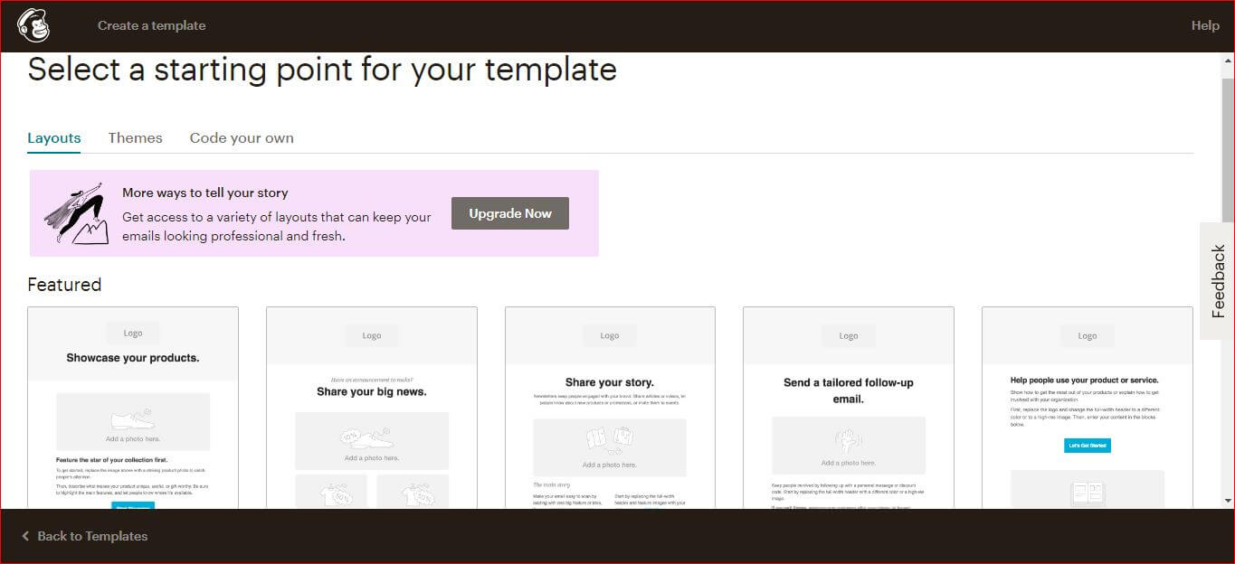
Task: Select the Share your big news layout
Action: point(372,408)
